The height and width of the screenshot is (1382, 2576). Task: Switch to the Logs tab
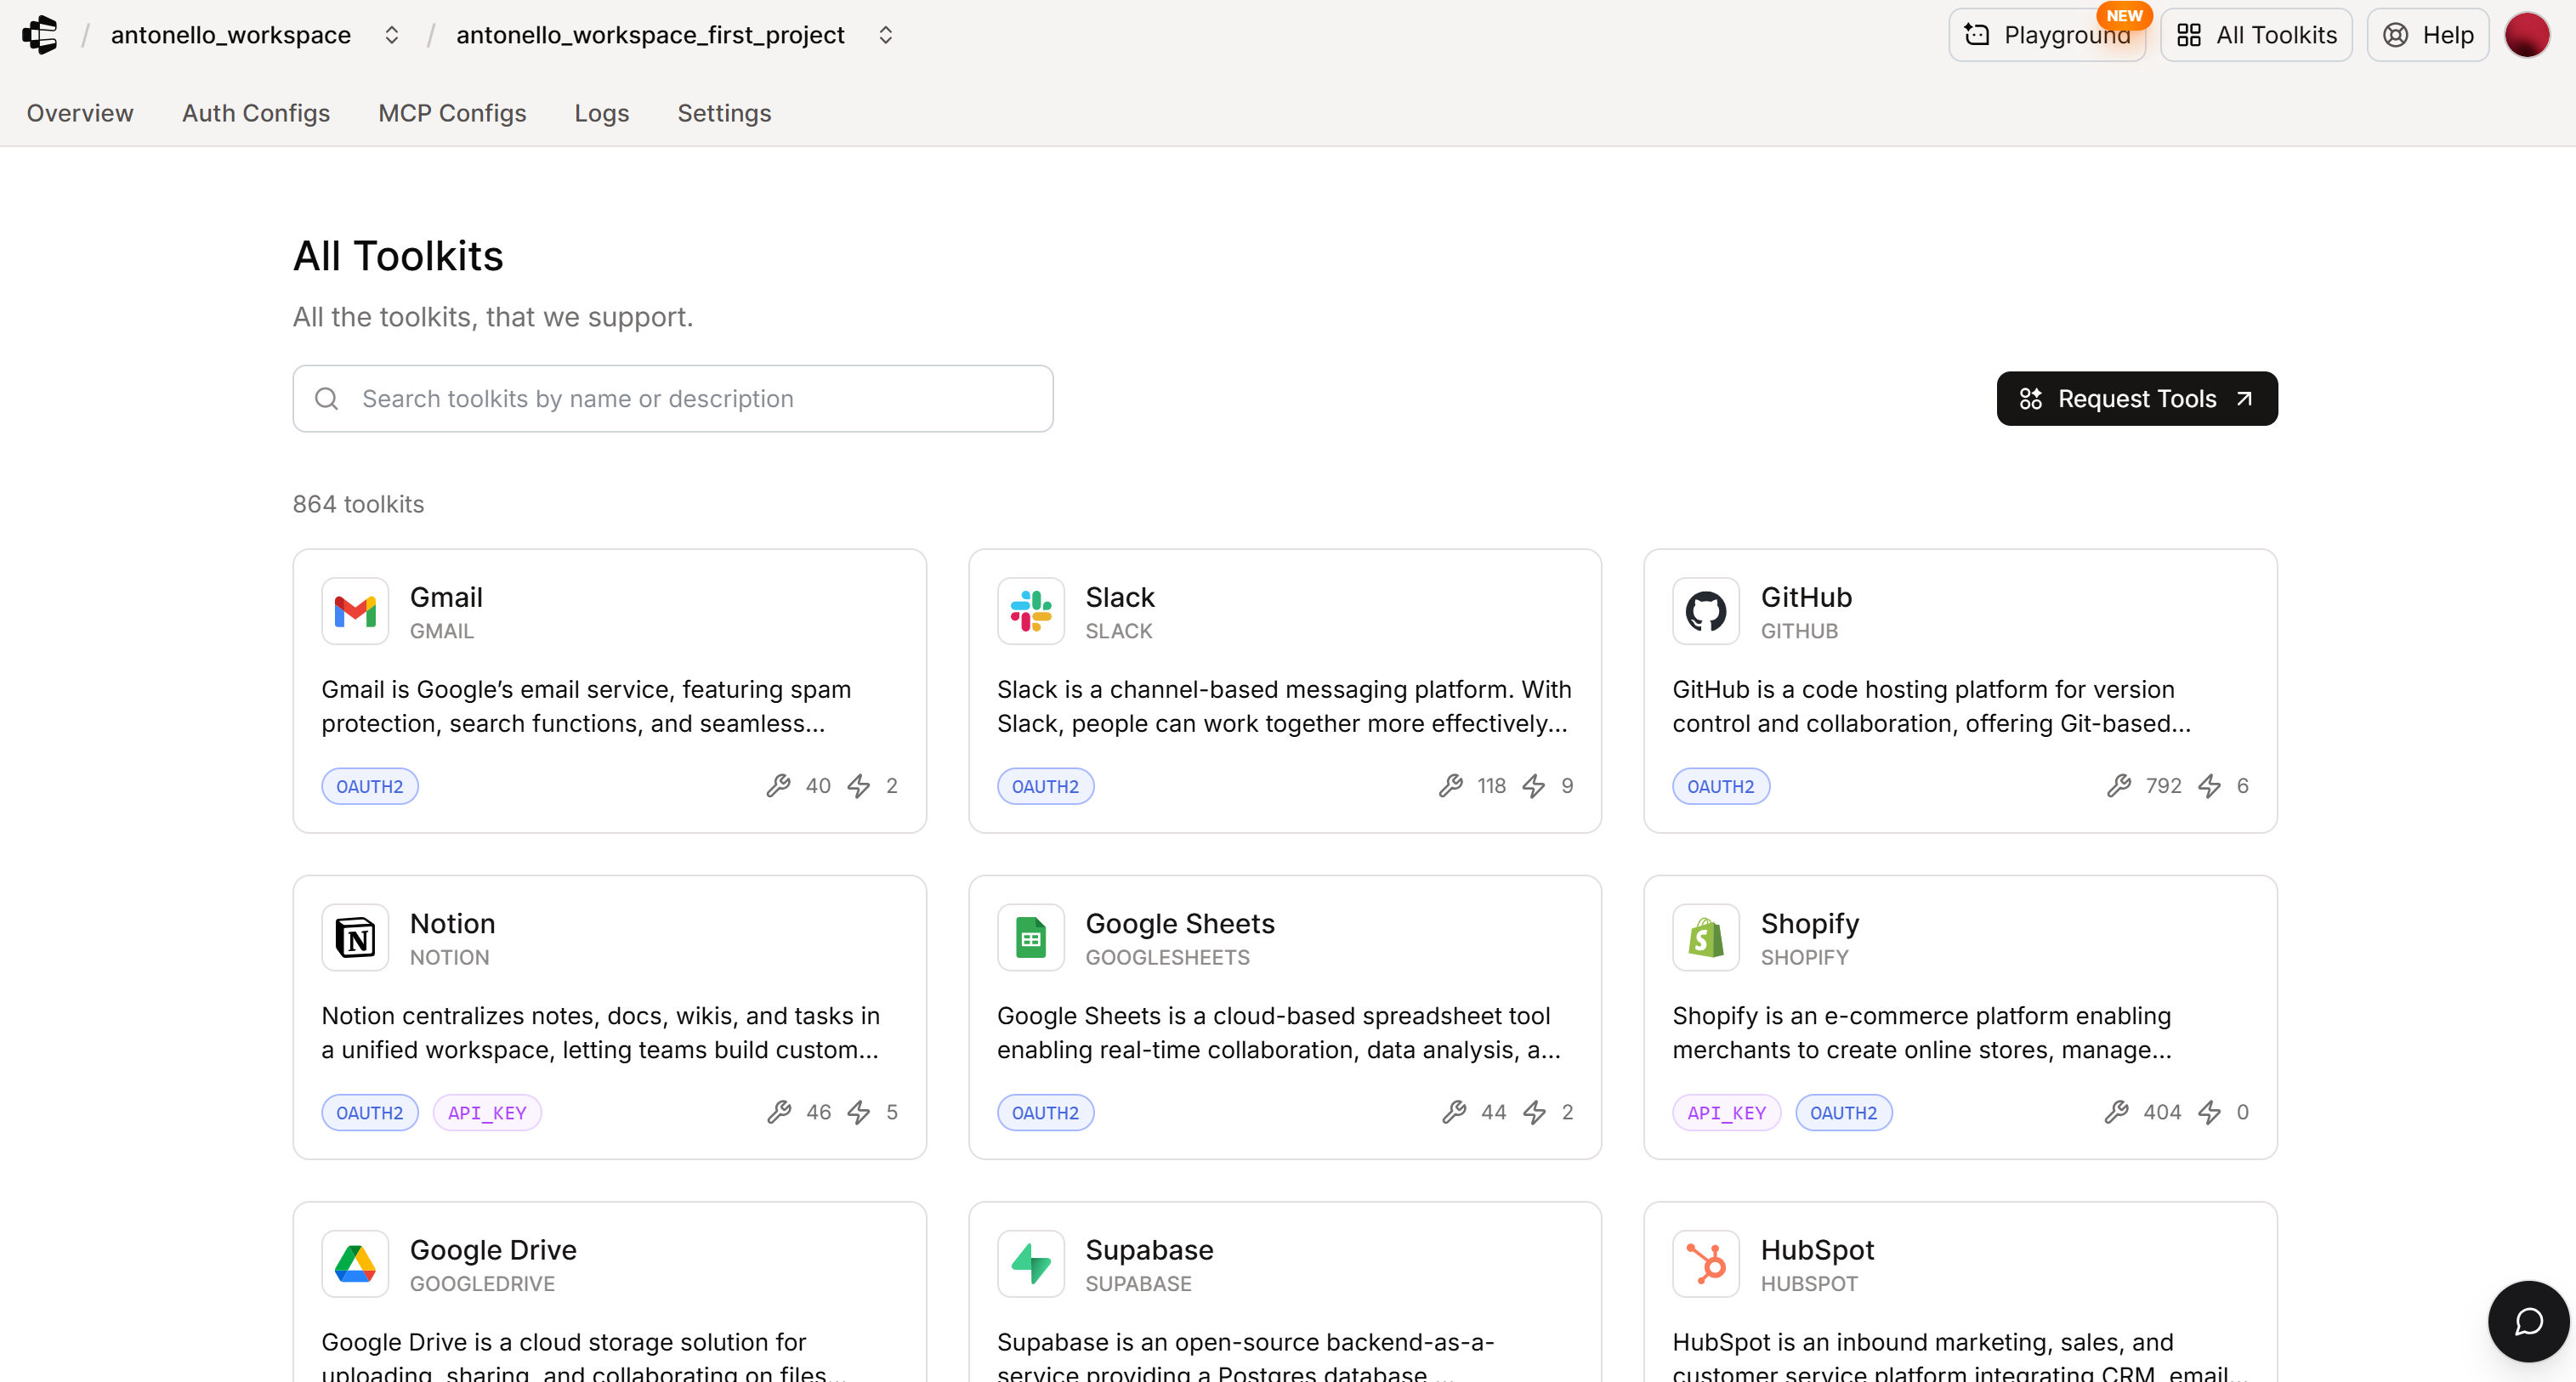tap(601, 113)
